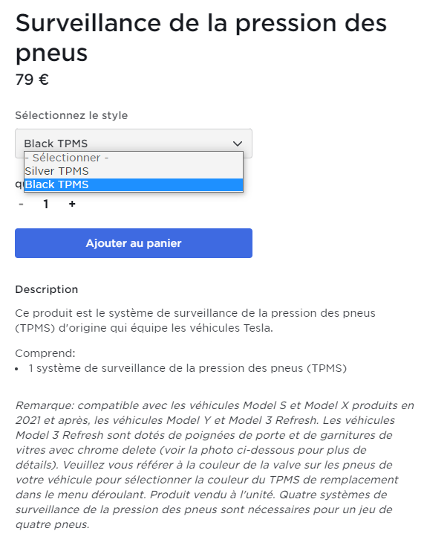
Task: Click the paragraph starting "Ce produit est"
Action: click(x=195, y=321)
